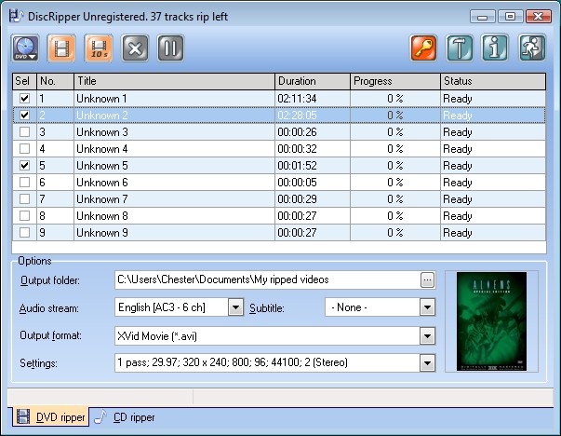Show the info about icon

495,48
